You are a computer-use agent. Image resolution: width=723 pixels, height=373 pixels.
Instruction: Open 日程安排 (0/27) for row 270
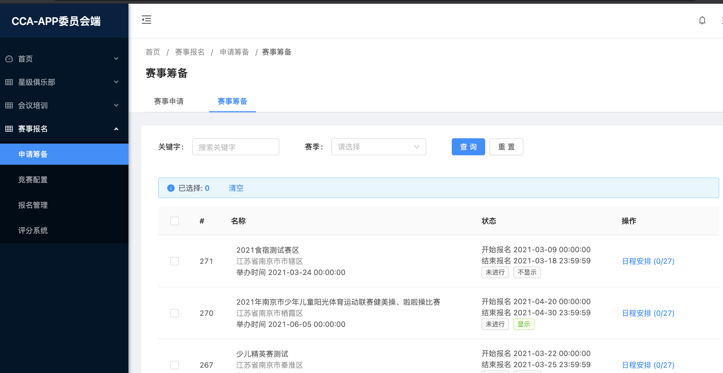point(648,313)
